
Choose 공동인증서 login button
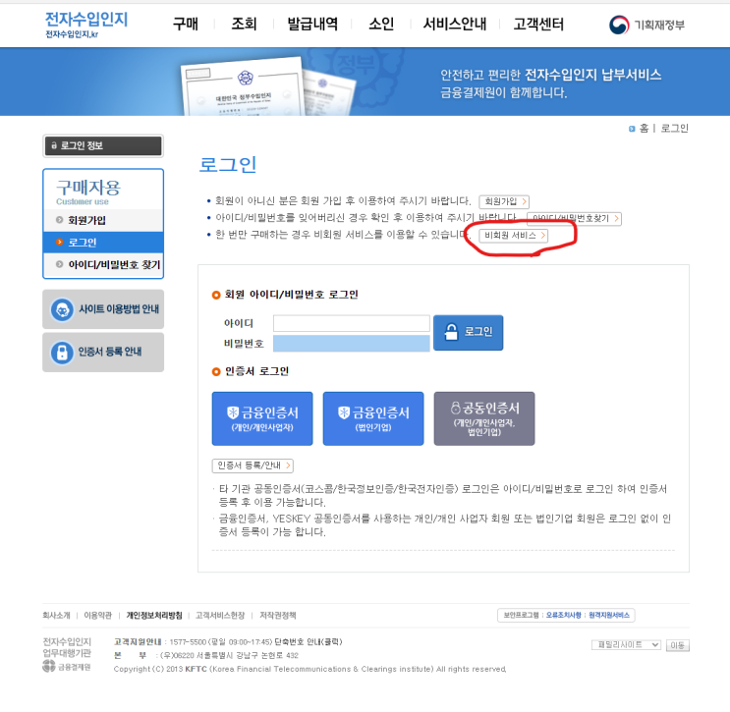(x=484, y=418)
